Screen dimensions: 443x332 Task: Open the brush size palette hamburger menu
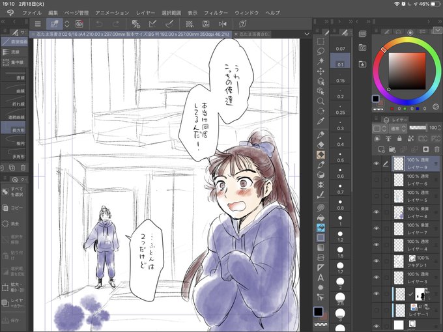[x=334, y=30]
